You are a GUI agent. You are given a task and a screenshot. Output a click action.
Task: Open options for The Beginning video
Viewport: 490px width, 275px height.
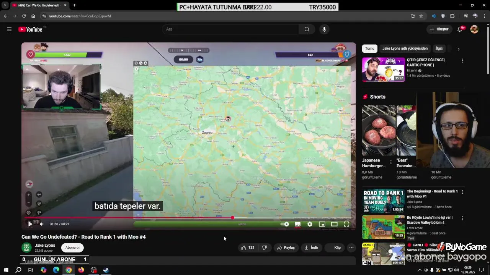tap(462, 192)
